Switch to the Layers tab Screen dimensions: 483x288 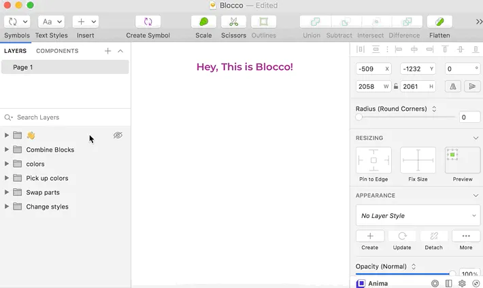(16, 51)
